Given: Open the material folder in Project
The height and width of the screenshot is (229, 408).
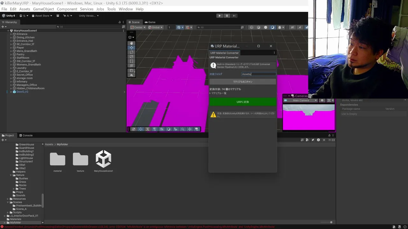Looking at the screenshot, I should coord(57,162).
